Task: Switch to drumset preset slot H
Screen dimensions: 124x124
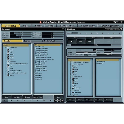Action: point(51,100)
